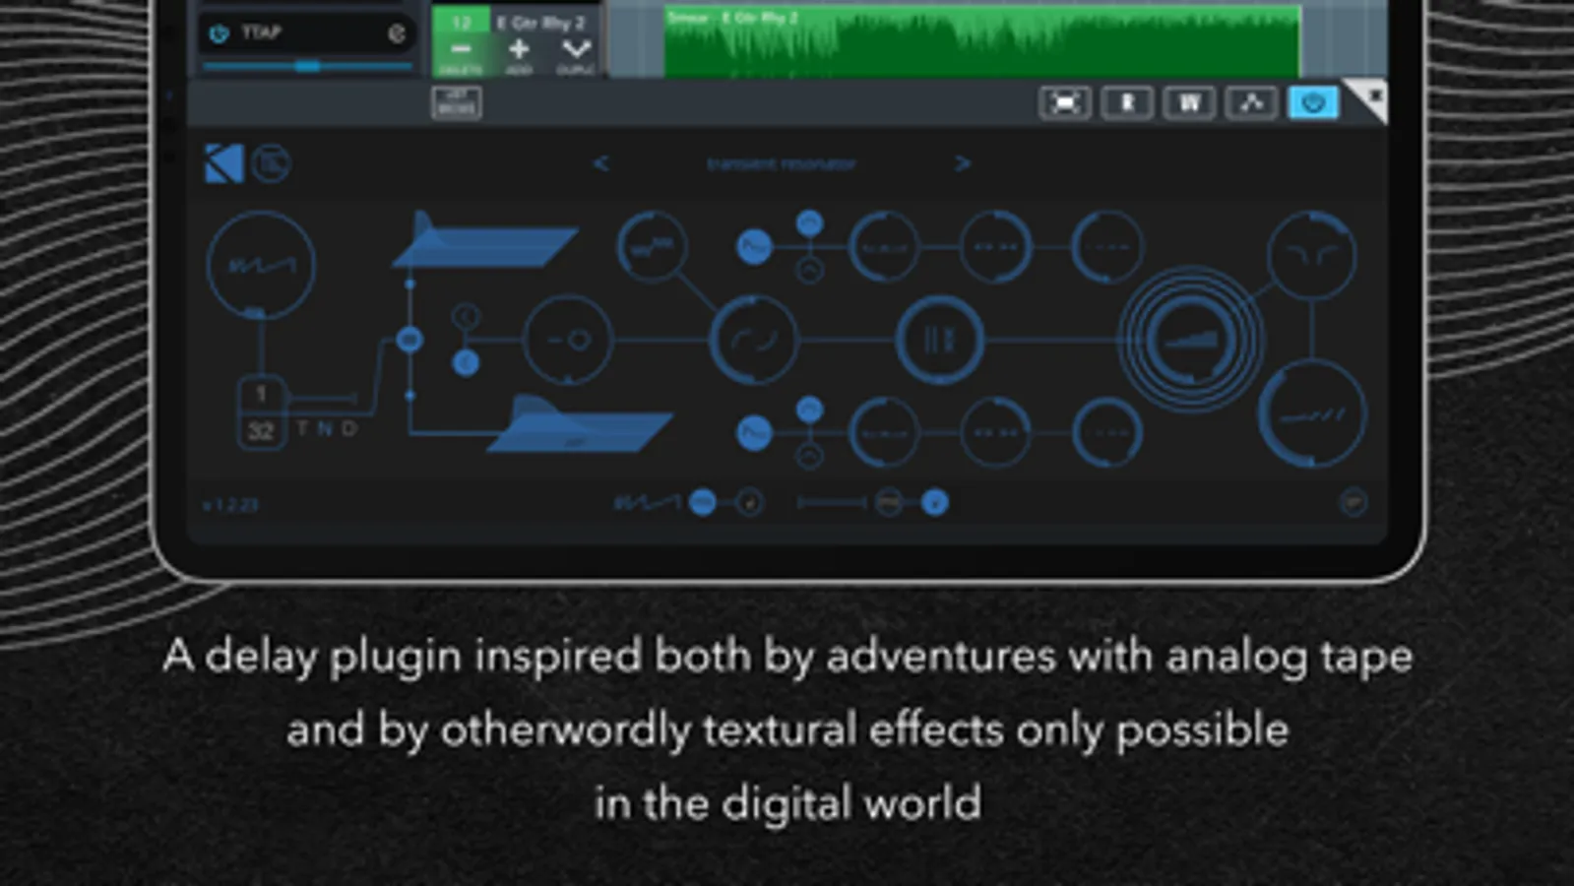Click the fullscreen frame icon in toolbar
Viewport: 1574px width, 886px height.
click(1065, 102)
